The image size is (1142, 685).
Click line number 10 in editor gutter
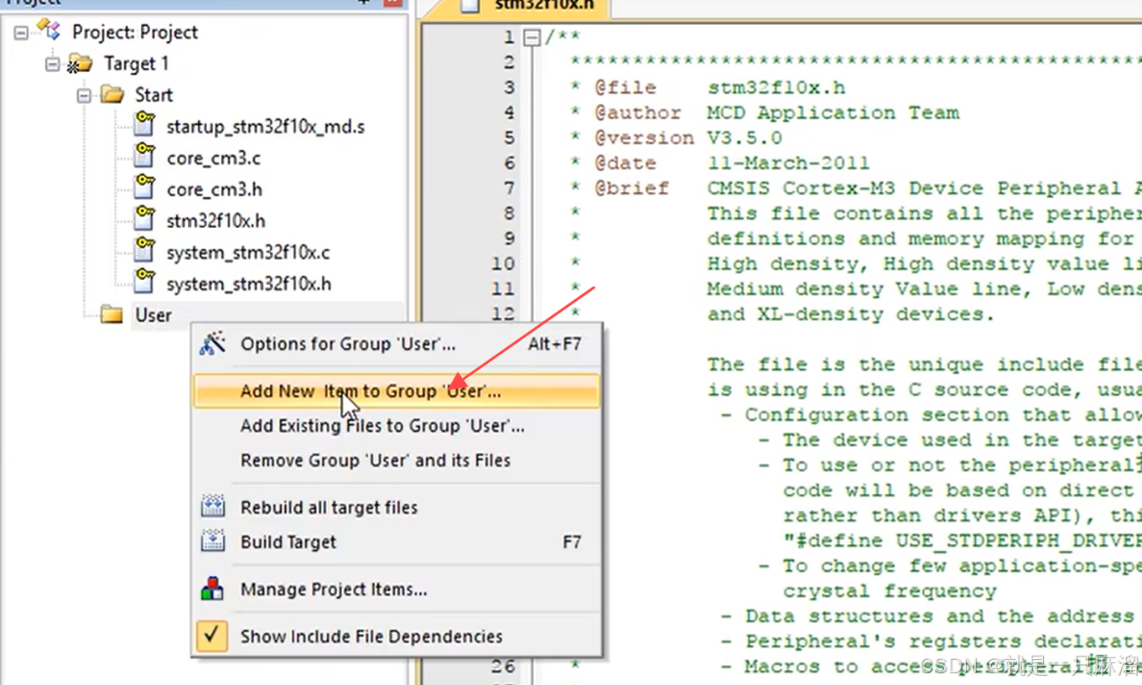pos(502,263)
